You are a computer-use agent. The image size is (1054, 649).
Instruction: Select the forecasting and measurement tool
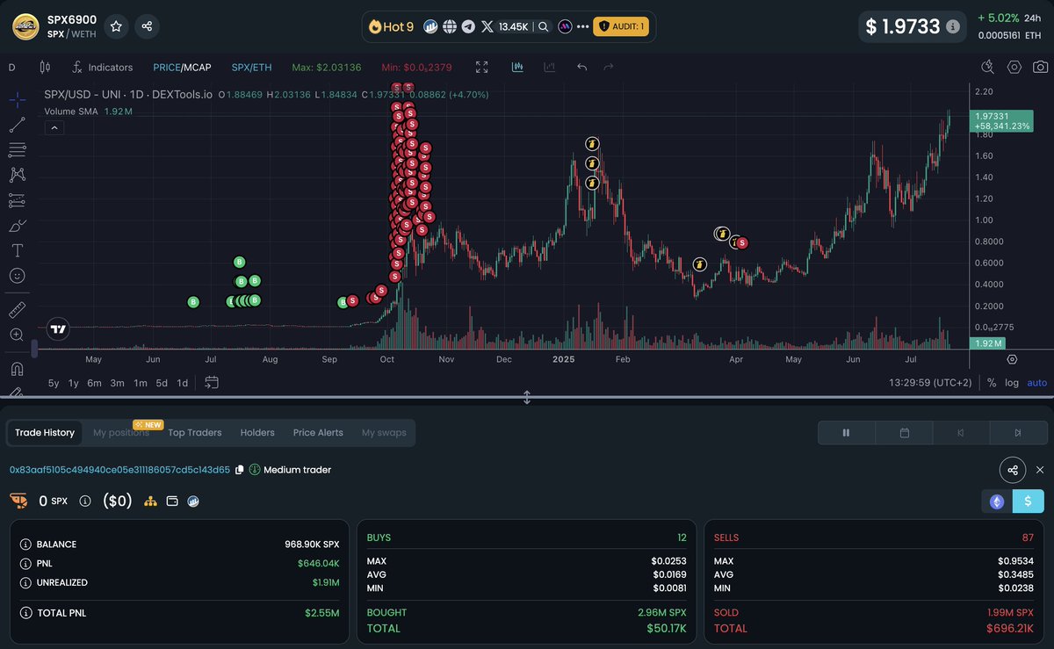(x=17, y=200)
